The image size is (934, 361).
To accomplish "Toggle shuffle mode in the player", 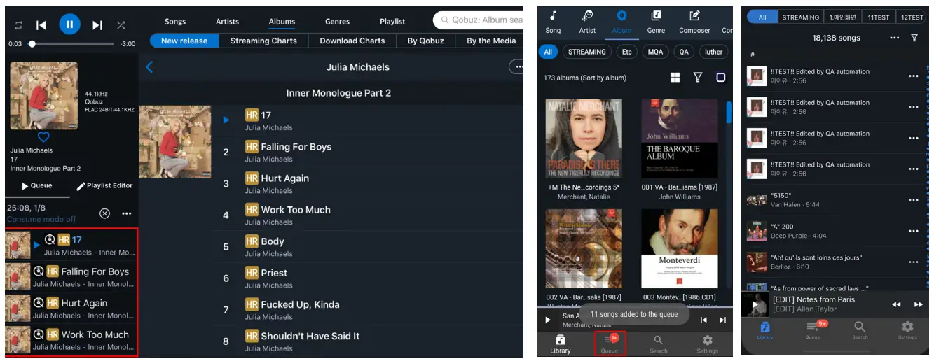I will (x=121, y=25).
